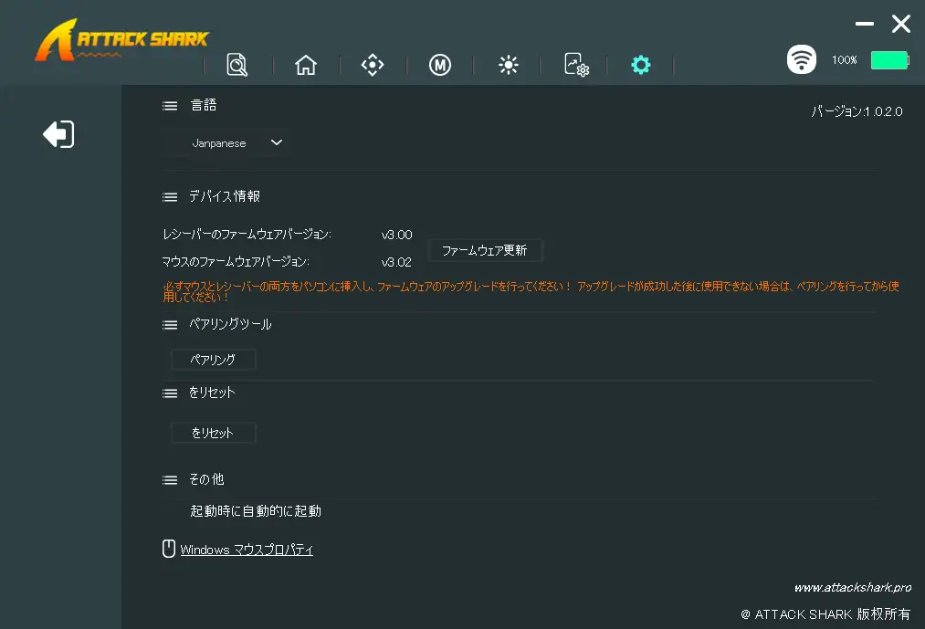Click the list icon beside ペアリングツール
The height and width of the screenshot is (629, 925).
pos(170,324)
